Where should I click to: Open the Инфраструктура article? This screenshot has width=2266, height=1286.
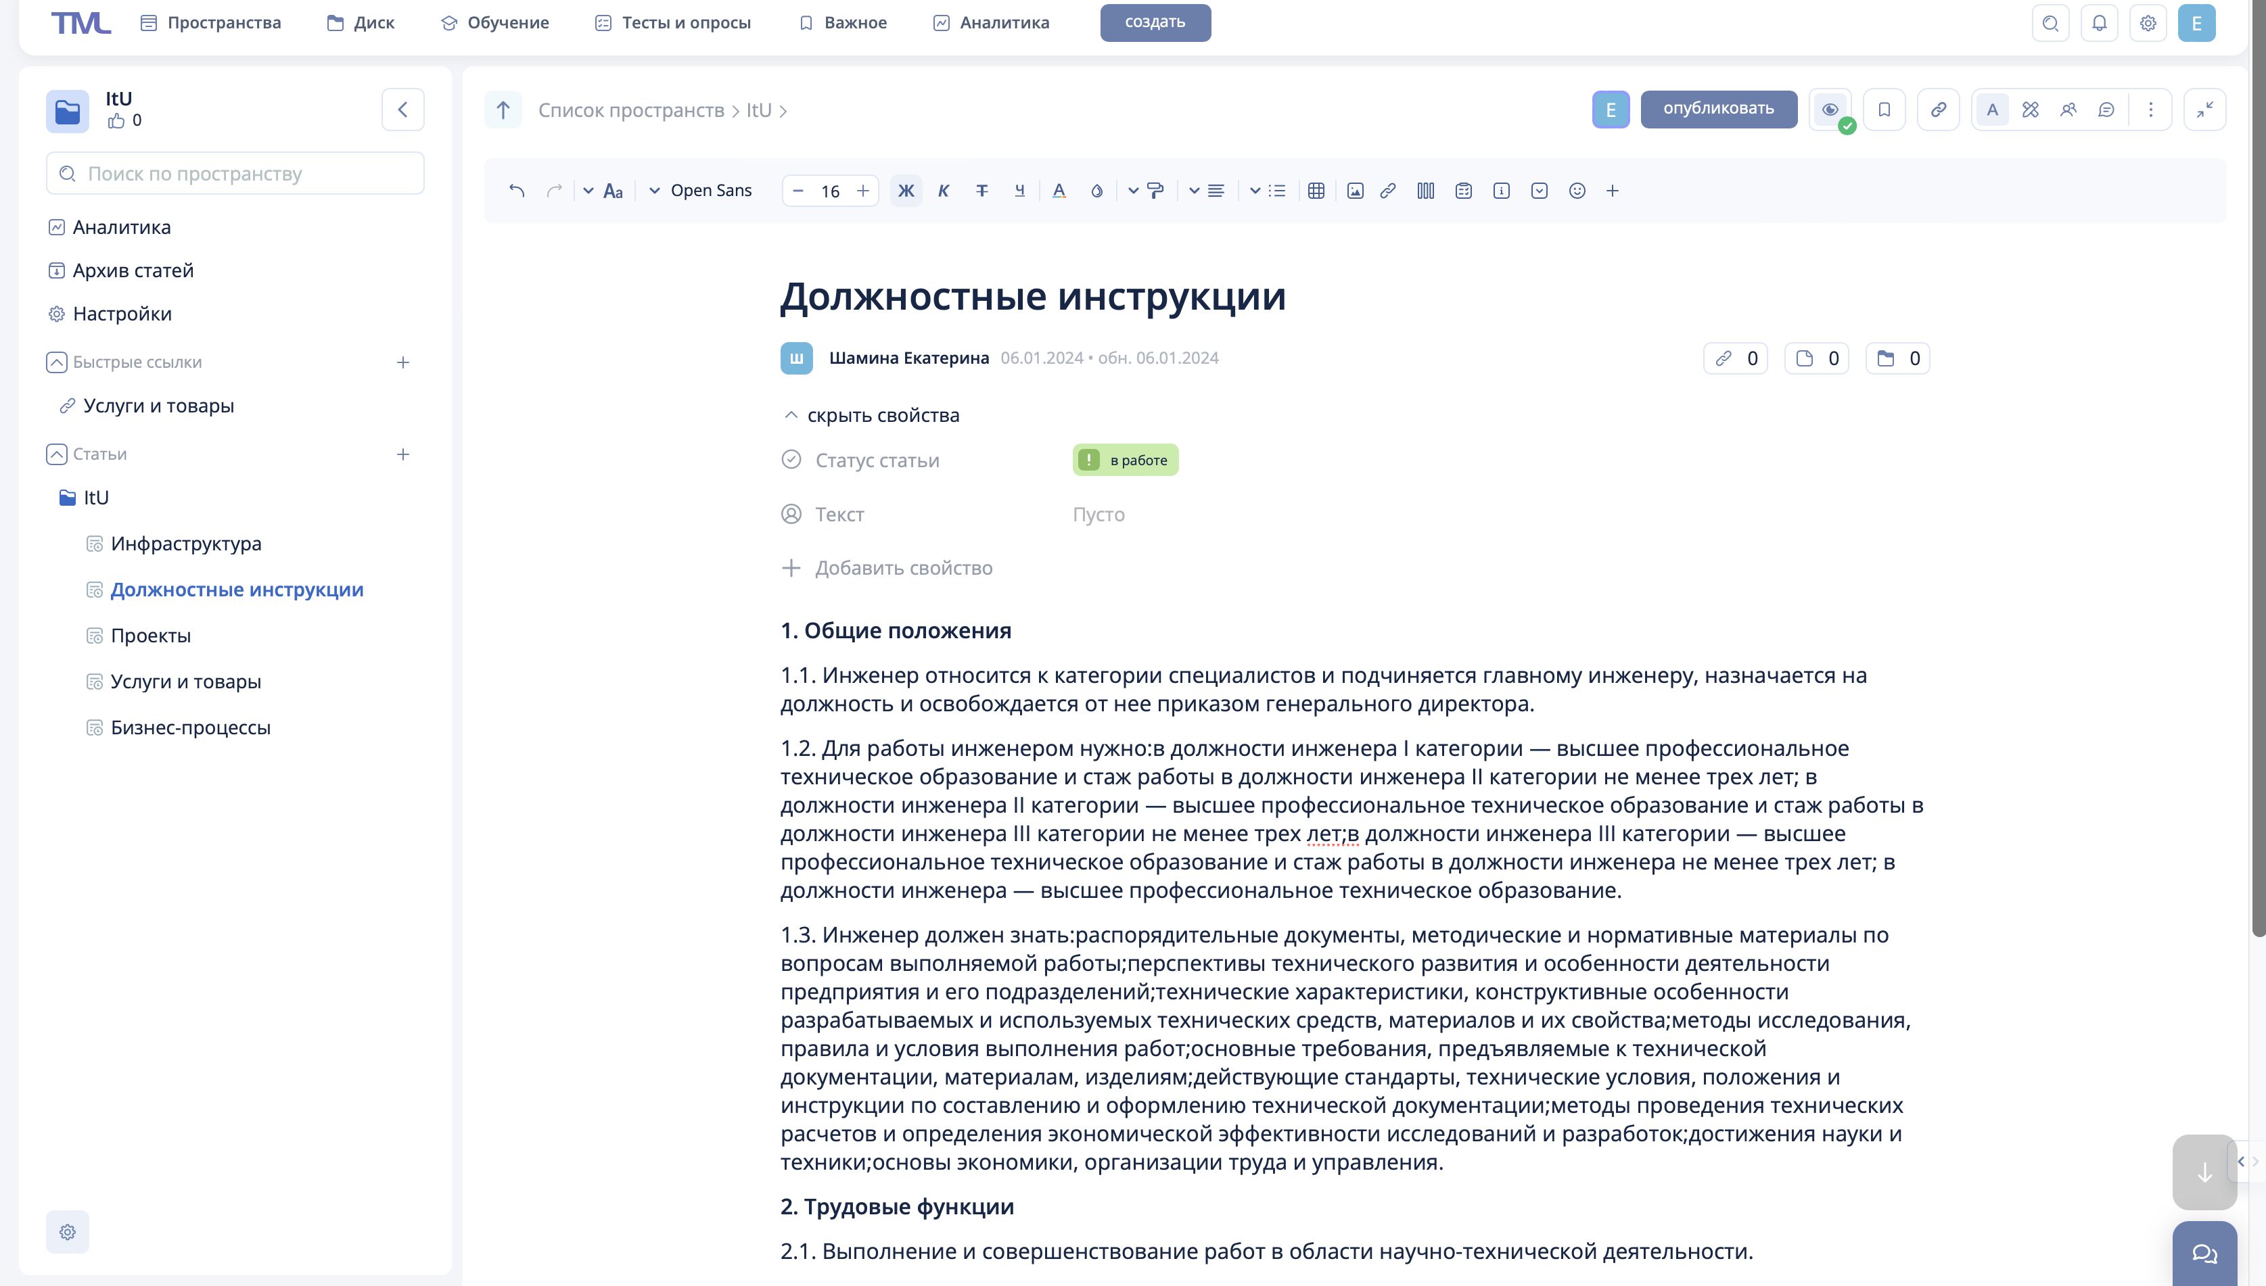(x=185, y=543)
